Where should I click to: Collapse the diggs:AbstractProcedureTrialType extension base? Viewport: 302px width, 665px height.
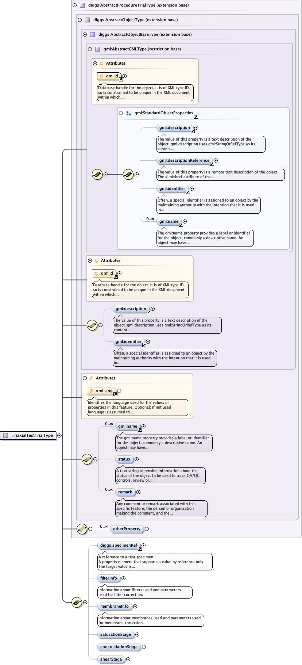click(74, 5)
